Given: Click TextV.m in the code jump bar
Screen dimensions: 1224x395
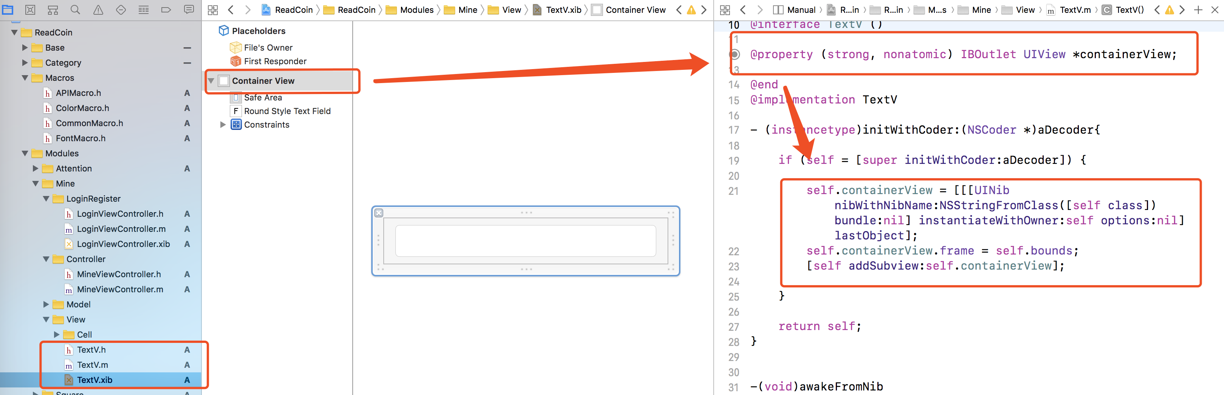Looking at the screenshot, I should pos(1069,9).
